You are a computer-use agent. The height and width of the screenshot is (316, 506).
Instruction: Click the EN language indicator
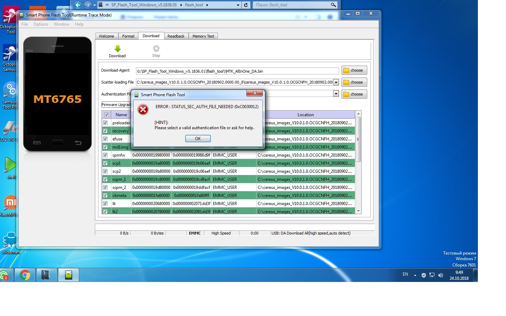coord(405,274)
